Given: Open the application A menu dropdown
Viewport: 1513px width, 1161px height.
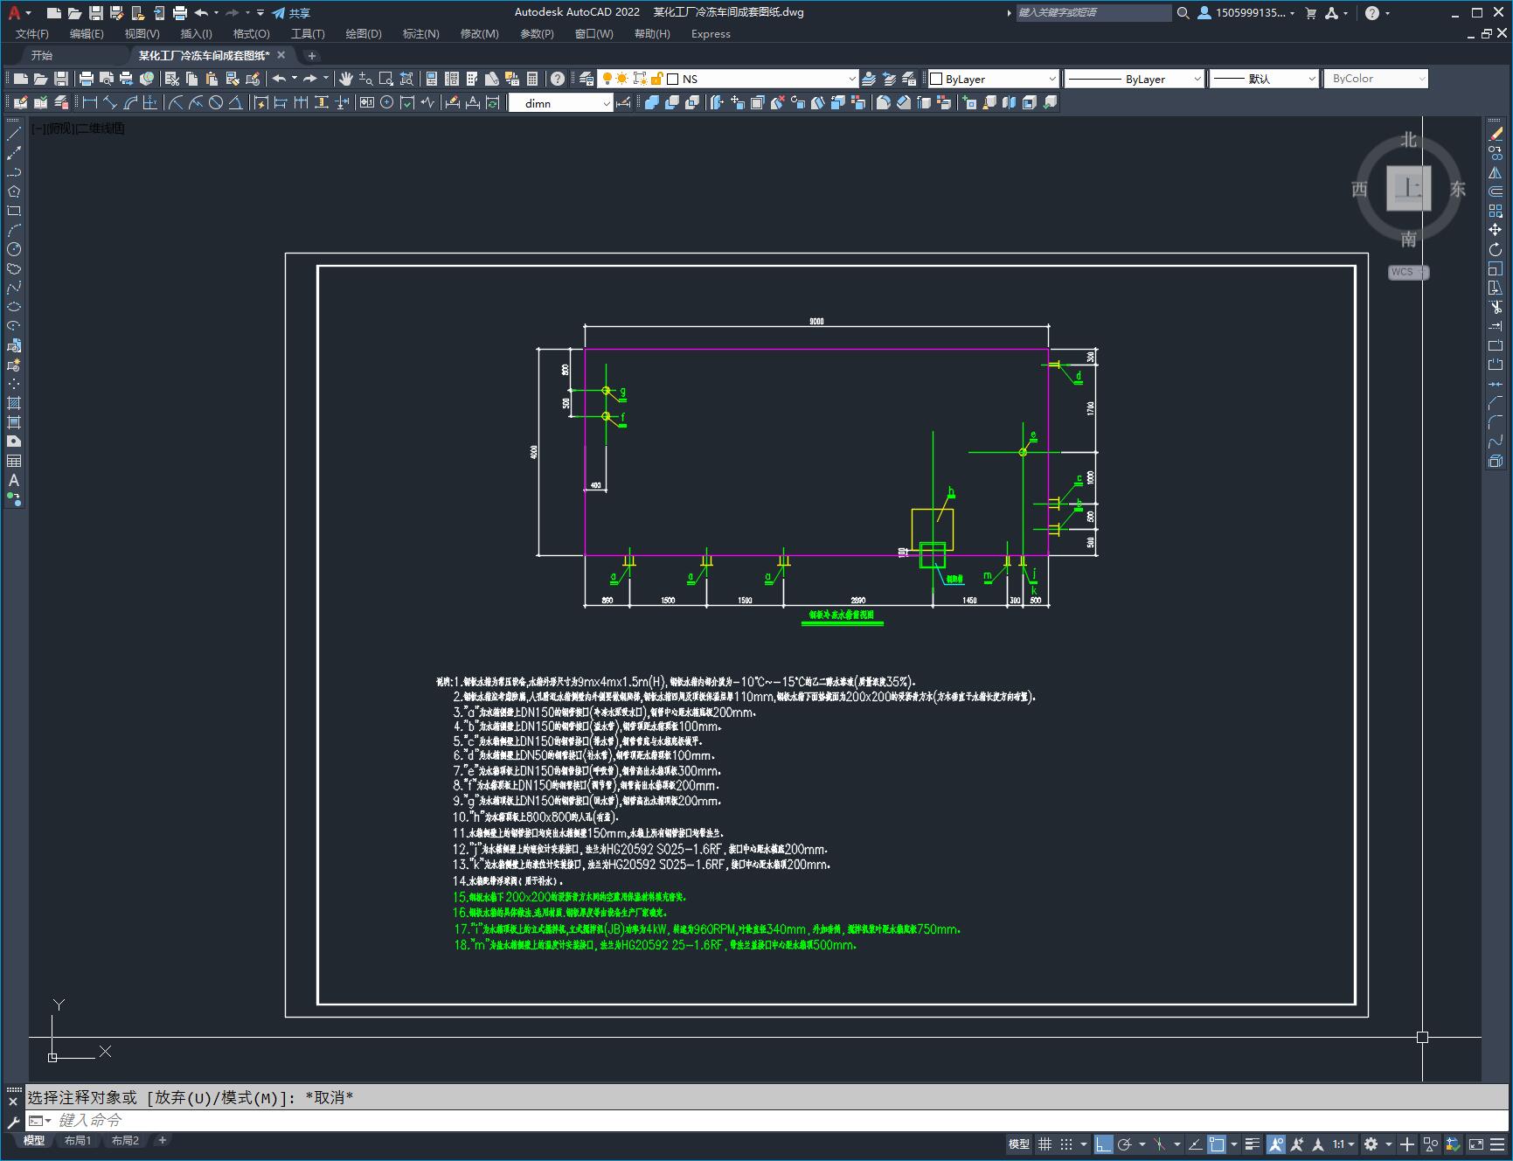Looking at the screenshot, I should pos(19,12).
